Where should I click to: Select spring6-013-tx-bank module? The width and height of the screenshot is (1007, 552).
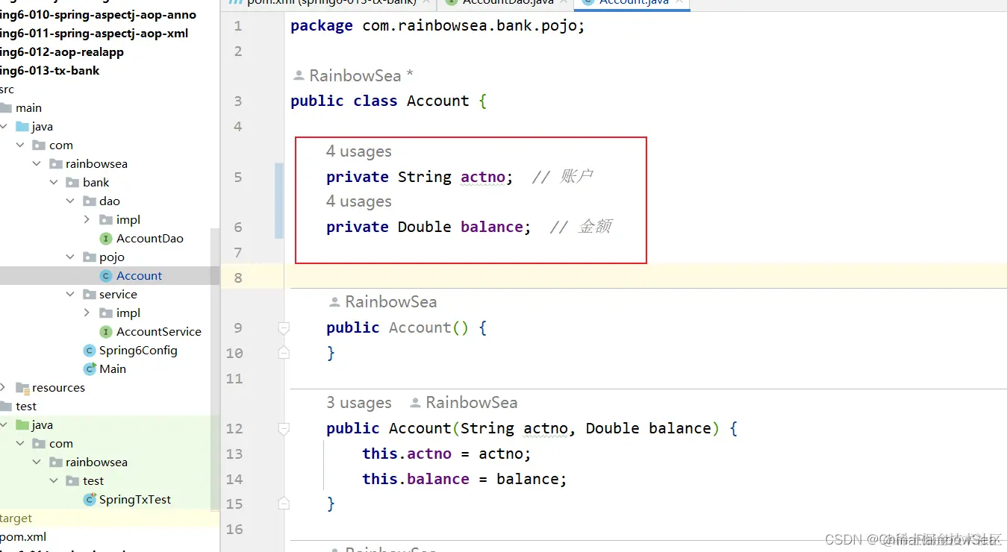pyautogui.click(x=50, y=71)
